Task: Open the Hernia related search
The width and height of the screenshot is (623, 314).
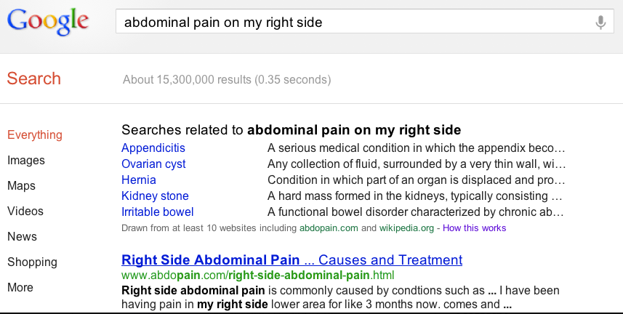Action: 139,180
